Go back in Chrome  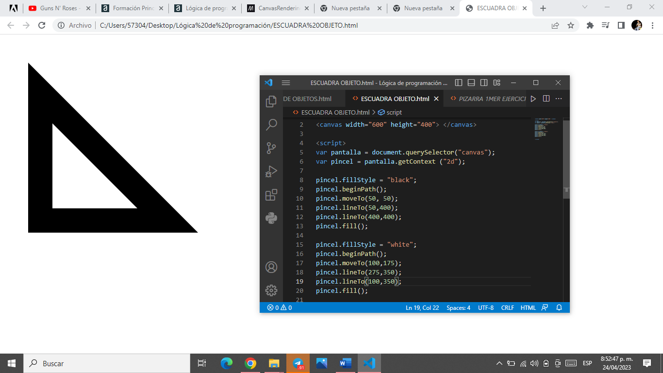11,25
